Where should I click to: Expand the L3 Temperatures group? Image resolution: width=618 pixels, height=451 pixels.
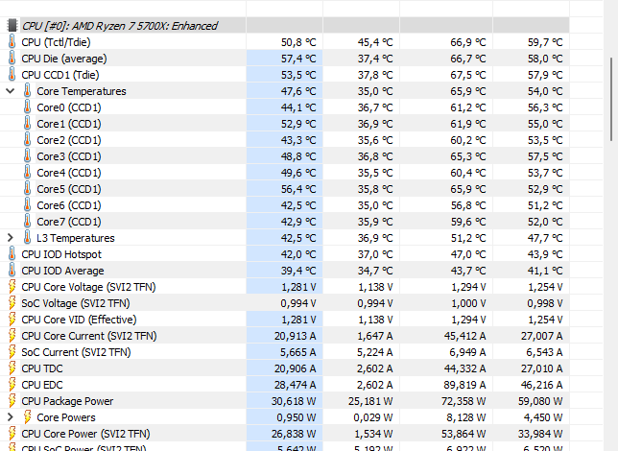click(x=11, y=238)
